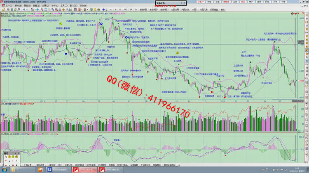Switch to the blue W document taskbar window
Image resolution: width=309 pixels, height=173 pixels.
coord(59,170)
